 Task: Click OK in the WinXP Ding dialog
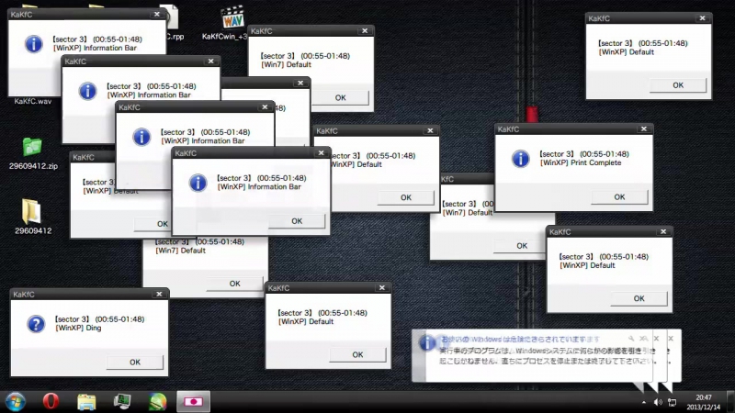pyautogui.click(x=134, y=362)
